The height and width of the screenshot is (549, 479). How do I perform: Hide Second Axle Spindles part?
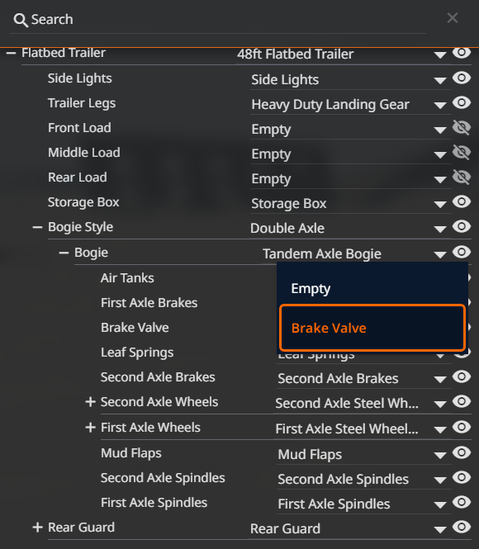click(x=462, y=477)
